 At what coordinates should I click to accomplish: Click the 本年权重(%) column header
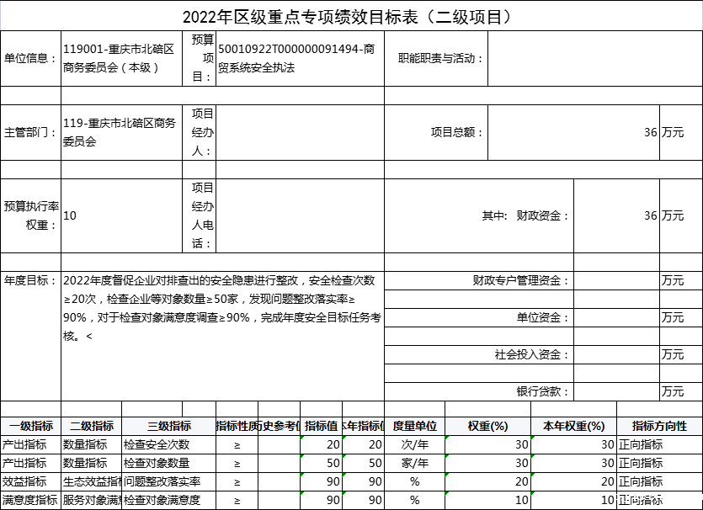pos(574,426)
